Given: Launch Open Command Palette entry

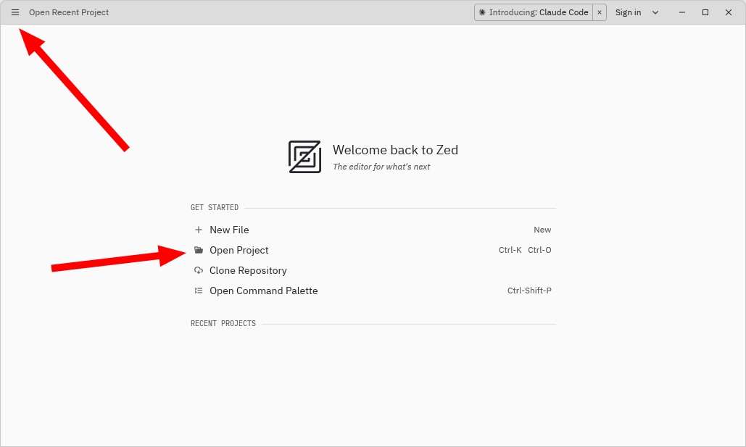Looking at the screenshot, I should [263, 291].
